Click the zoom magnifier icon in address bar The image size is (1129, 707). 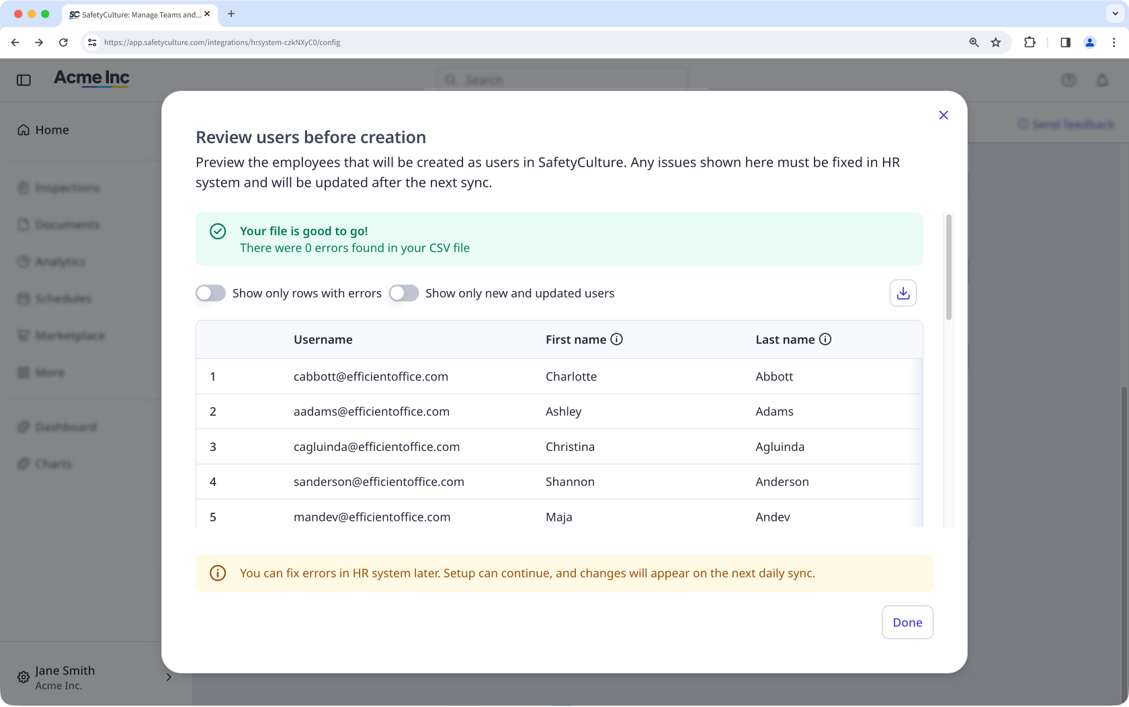click(x=974, y=42)
